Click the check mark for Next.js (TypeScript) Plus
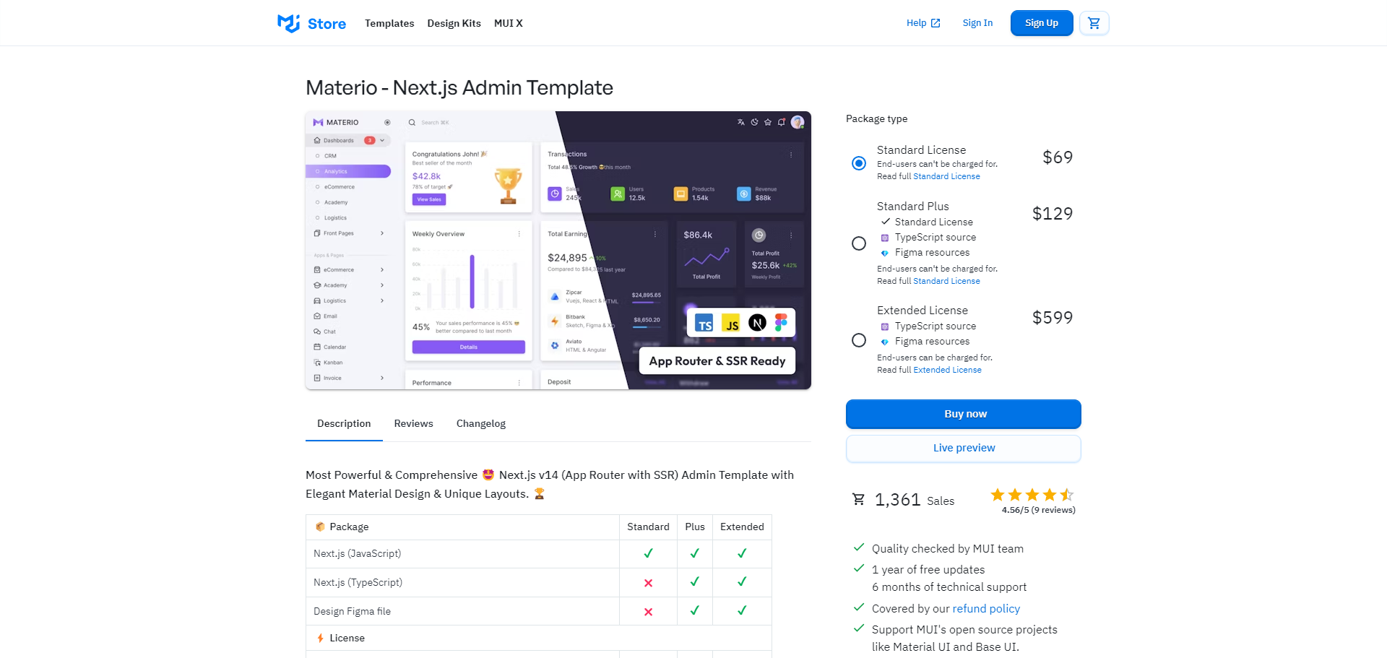 point(694,581)
